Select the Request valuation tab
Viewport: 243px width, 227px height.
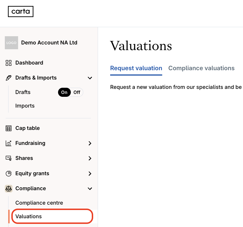point(136,68)
